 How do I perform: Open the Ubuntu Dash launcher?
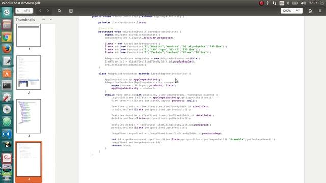tap(7, 12)
